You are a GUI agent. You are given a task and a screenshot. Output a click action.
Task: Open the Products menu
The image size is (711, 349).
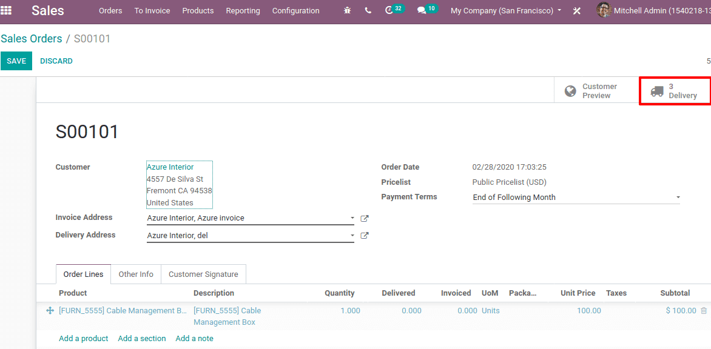[x=198, y=10]
